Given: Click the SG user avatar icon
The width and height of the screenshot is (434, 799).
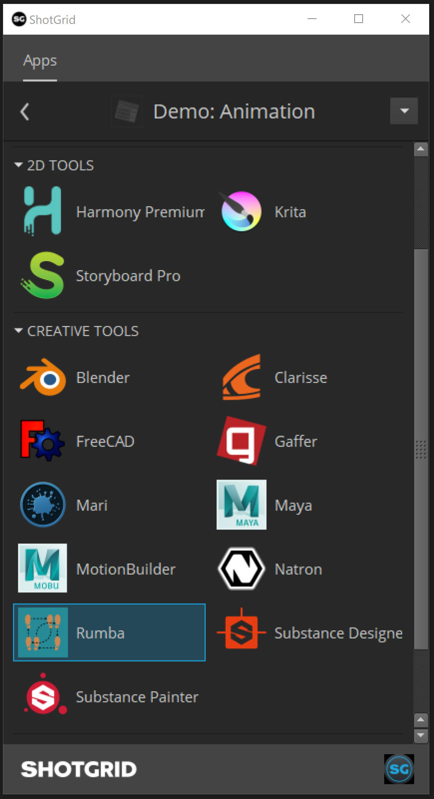Looking at the screenshot, I should 399,769.
